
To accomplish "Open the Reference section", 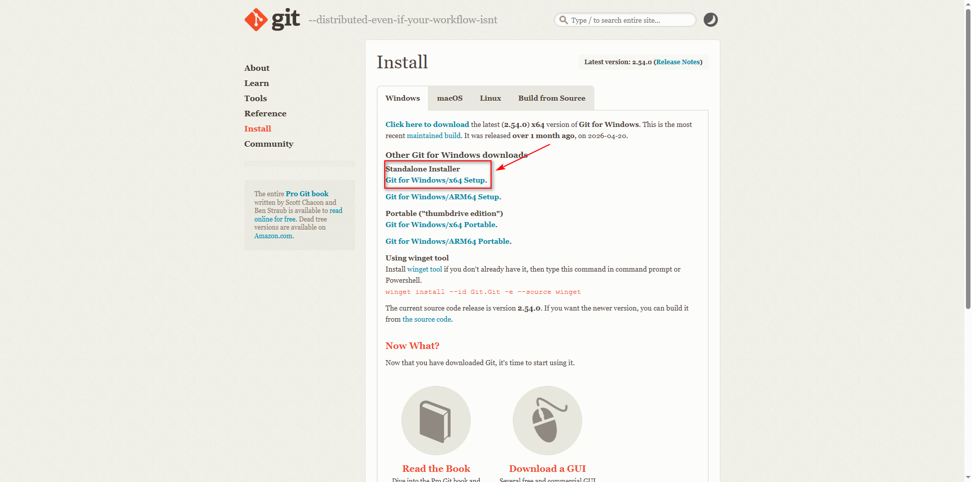I will pos(265,114).
